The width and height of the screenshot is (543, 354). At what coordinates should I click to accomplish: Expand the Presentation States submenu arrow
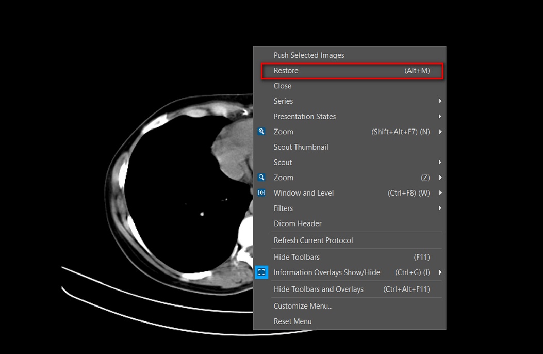tap(440, 117)
